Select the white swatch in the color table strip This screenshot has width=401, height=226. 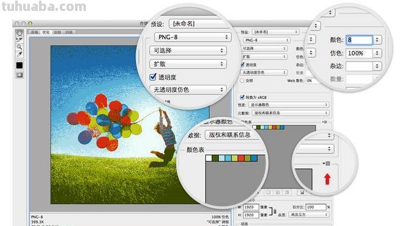point(254,127)
